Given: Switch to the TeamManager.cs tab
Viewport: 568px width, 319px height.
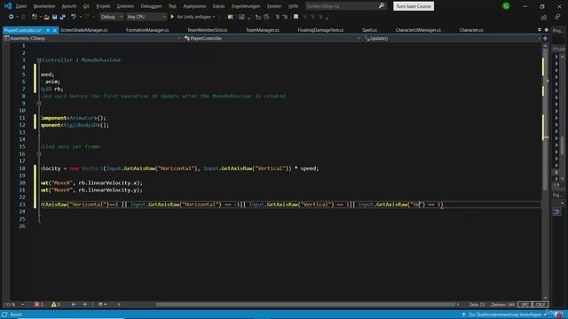Looking at the screenshot, I should click(x=263, y=30).
